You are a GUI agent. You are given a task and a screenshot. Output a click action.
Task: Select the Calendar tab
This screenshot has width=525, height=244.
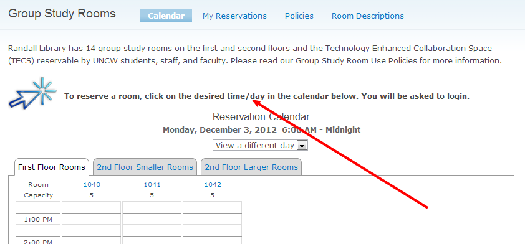coord(166,16)
